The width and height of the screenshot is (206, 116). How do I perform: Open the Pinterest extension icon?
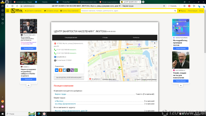coord(189,6)
